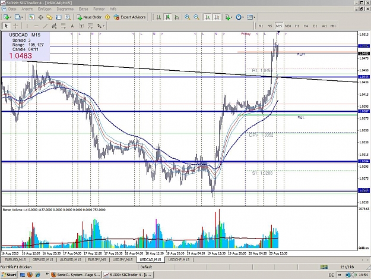Draw a horizontal line tool
Viewport: 371px width, 279px height.
click(36, 26)
